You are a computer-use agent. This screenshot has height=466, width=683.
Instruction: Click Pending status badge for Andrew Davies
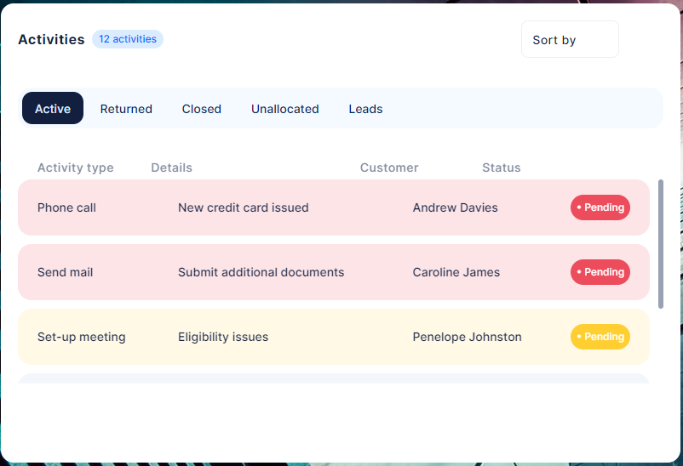pos(600,207)
